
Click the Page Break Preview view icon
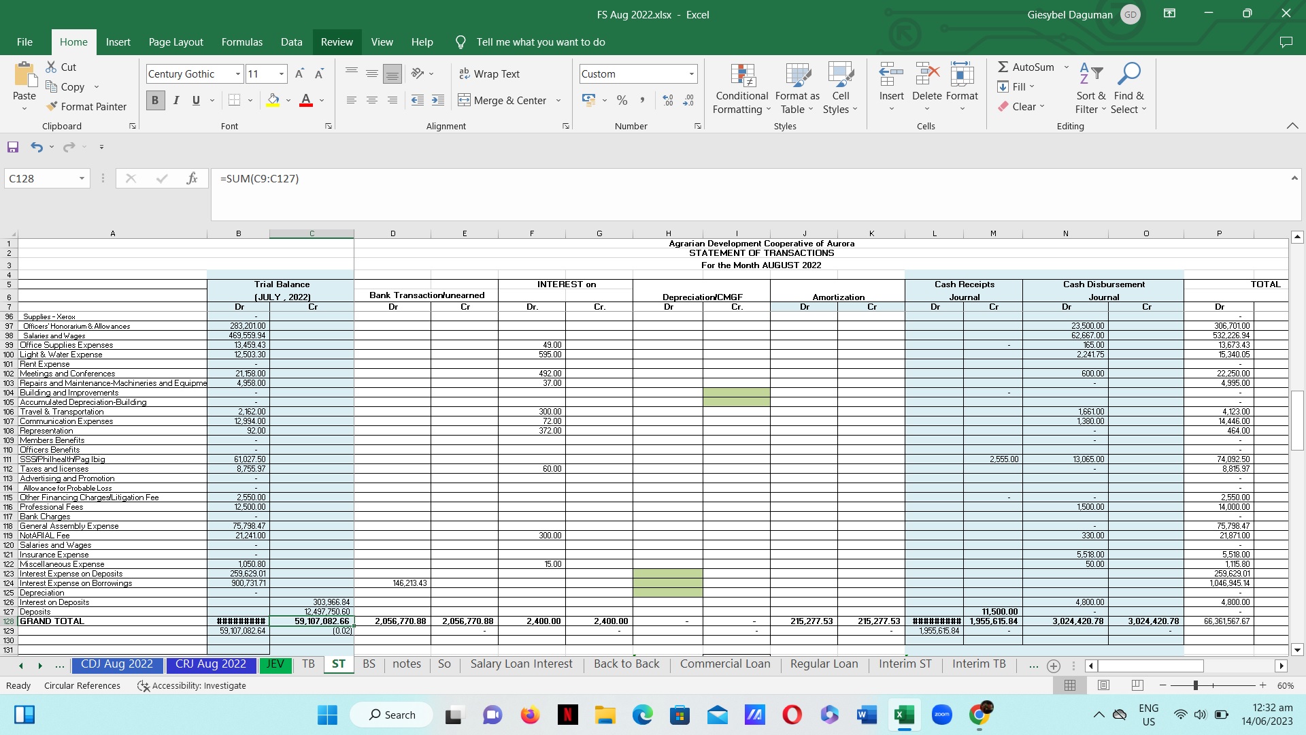[x=1137, y=685]
